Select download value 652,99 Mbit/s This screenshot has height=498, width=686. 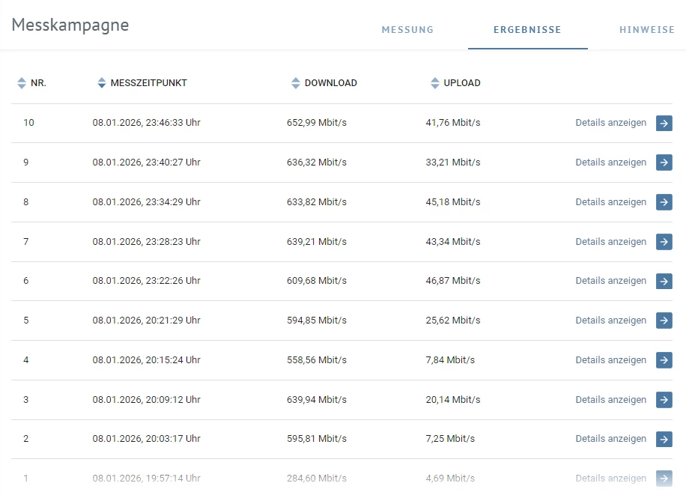[x=317, y=123]
